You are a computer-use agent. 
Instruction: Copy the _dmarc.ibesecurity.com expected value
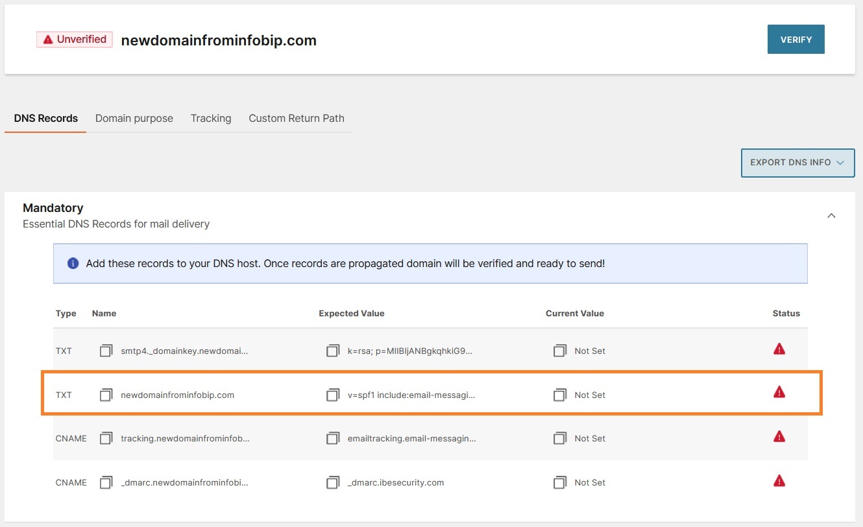click(333, 482)
